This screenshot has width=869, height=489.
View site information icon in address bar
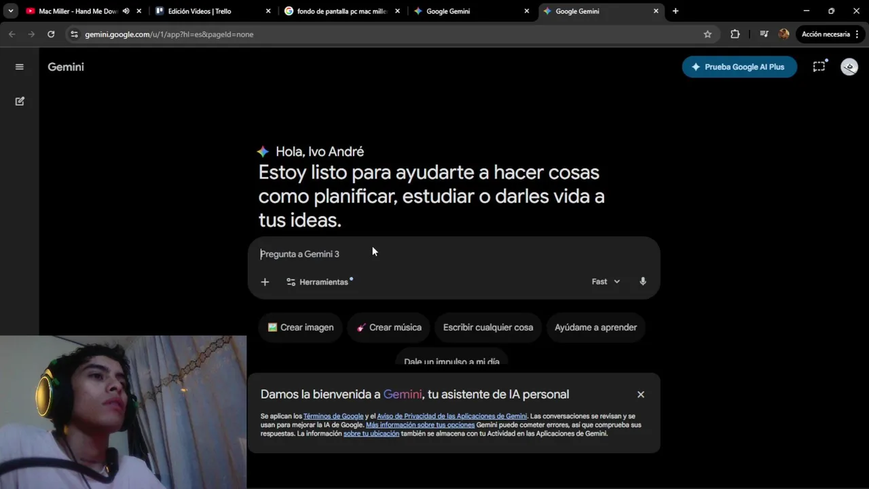[74, 34]
